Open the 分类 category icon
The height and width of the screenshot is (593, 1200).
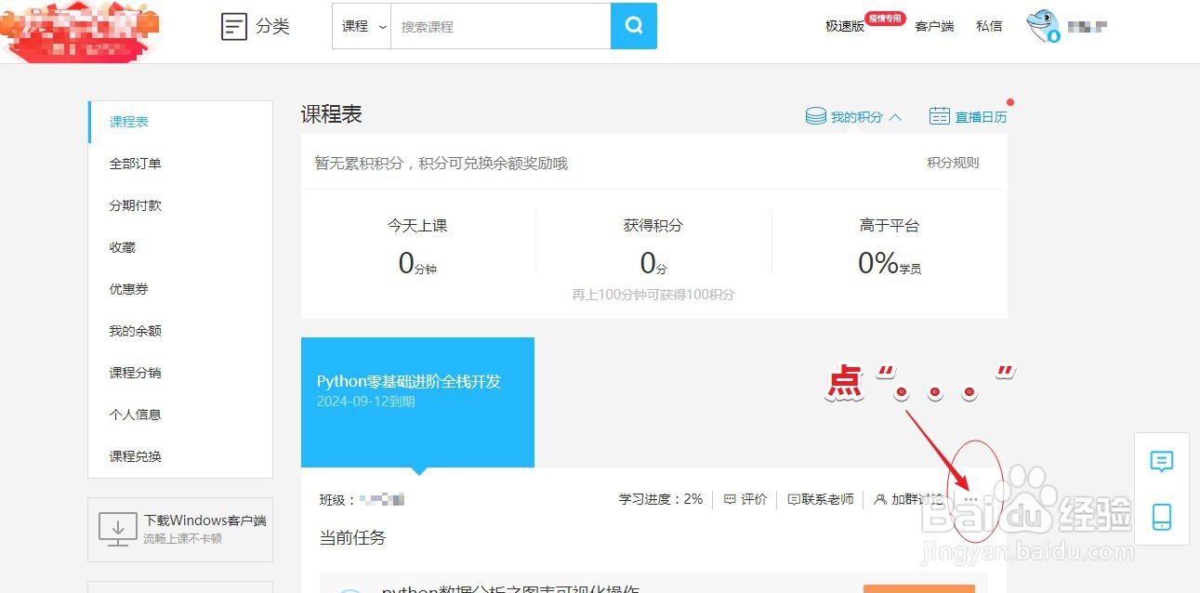pyautogui.click(x=234, y=26)
